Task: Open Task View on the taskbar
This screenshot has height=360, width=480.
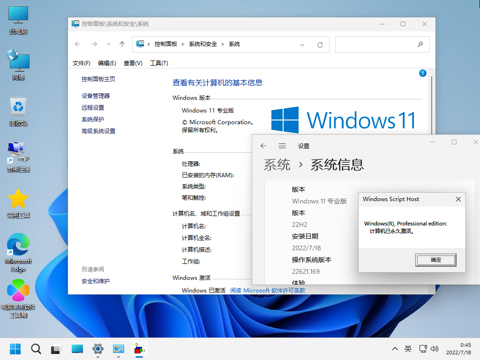Action: click(56, 349)
